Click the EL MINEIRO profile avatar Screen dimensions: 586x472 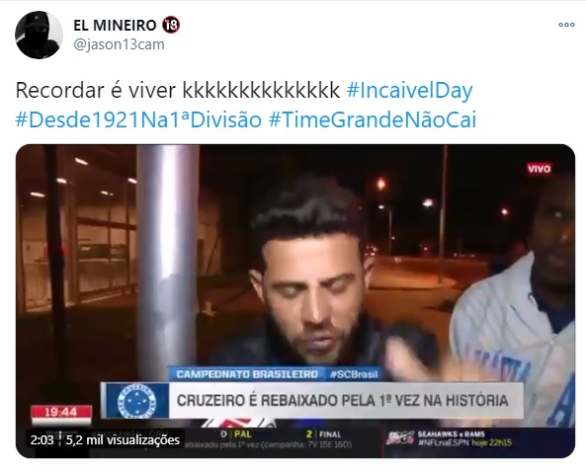tap(39, 35)
